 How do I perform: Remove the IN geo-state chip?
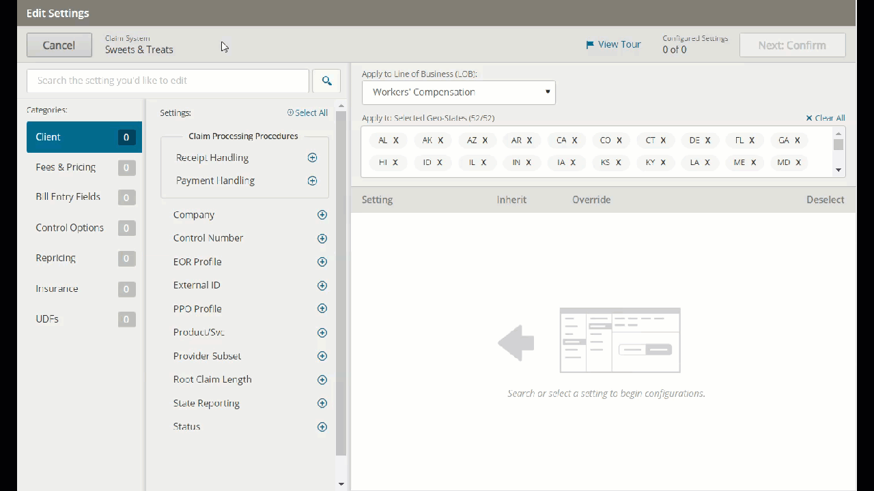tap(528, 162)
